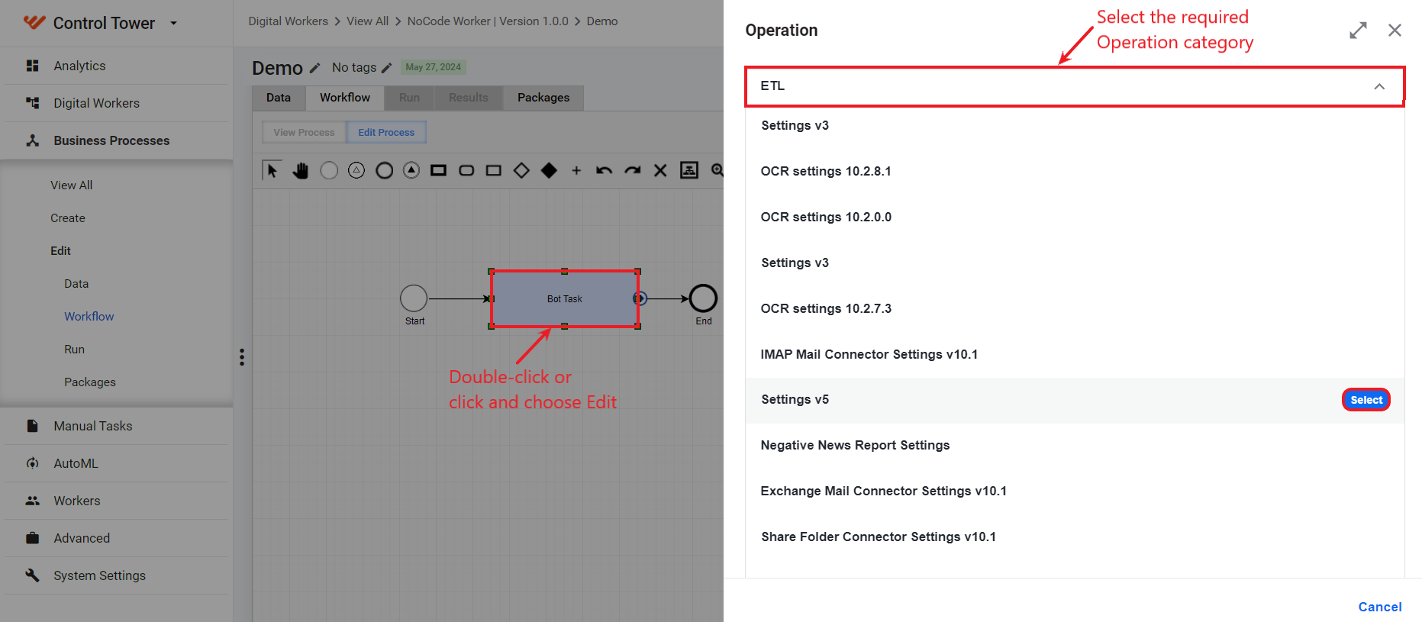Pick the thin rectangle shape
Viewport: 1422px width, 622px height.
click(494, 170)
